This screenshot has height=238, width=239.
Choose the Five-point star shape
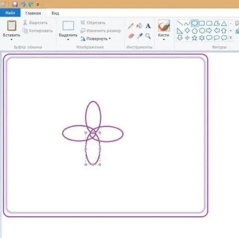tap(194, 38)
